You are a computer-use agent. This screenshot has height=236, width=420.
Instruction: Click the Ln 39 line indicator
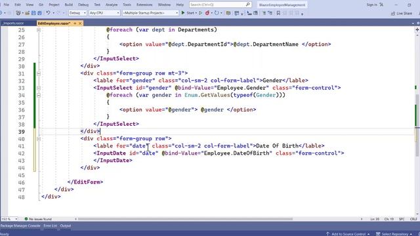(375, 219)
